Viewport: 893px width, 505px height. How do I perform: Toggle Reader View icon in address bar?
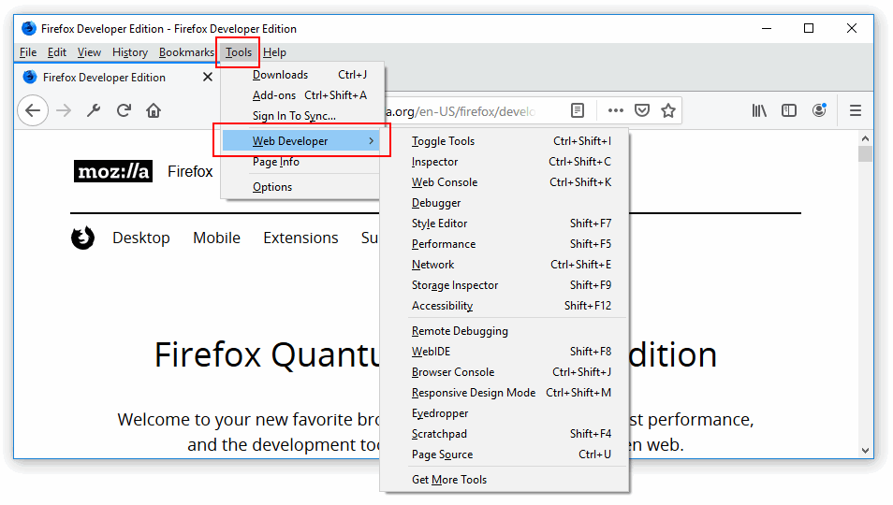tap(578, 110)
